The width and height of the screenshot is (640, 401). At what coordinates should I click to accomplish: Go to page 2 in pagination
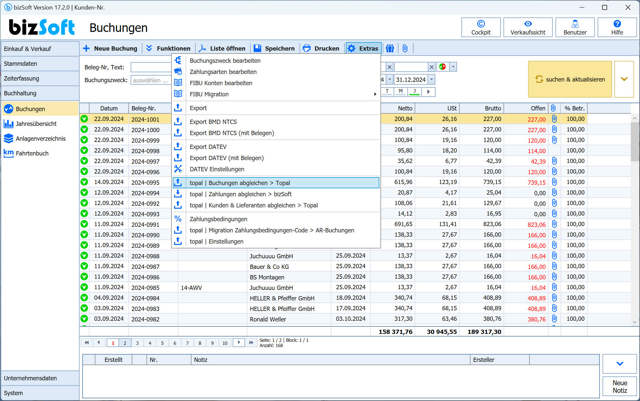pos(125,343)
